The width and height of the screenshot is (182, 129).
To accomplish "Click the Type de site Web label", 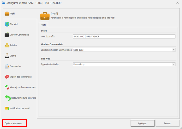I will [x=50, y=64].
